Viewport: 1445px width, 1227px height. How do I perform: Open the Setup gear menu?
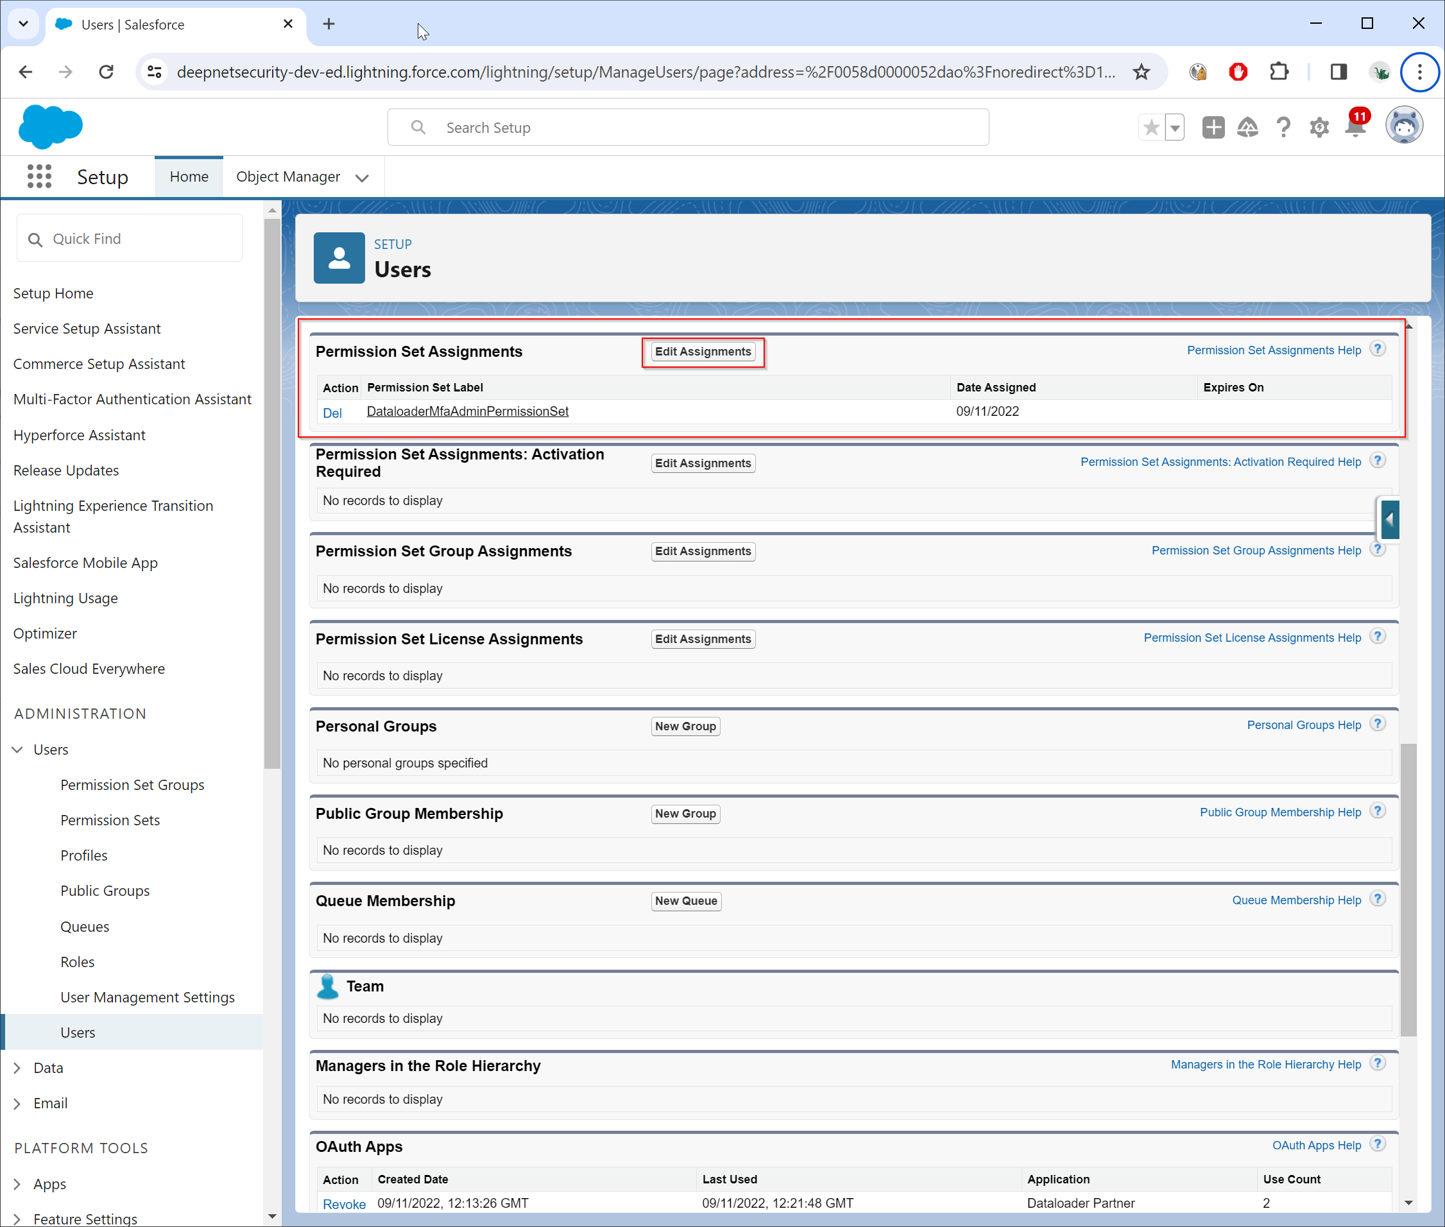click(1319, 127)
